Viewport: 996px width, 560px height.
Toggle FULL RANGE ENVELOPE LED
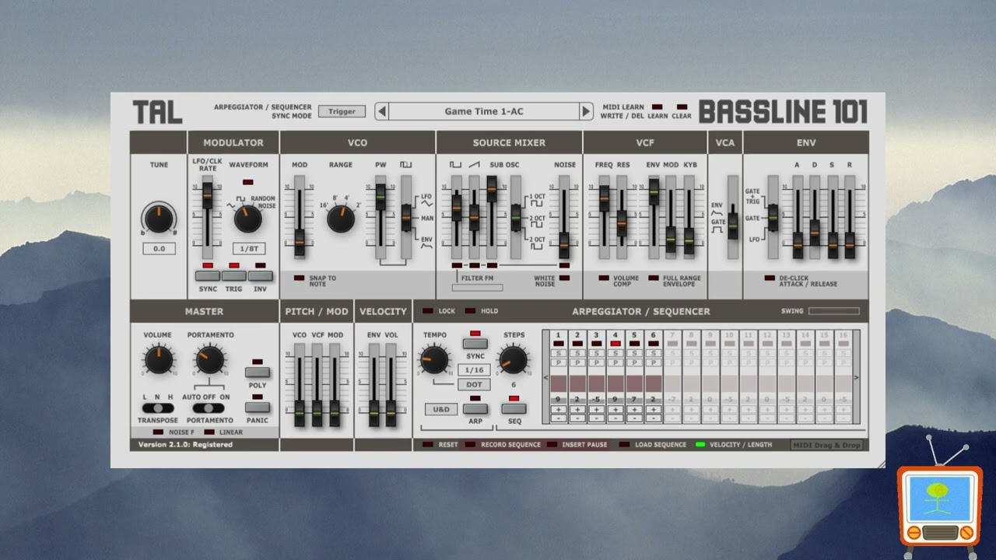pos(654,278)
